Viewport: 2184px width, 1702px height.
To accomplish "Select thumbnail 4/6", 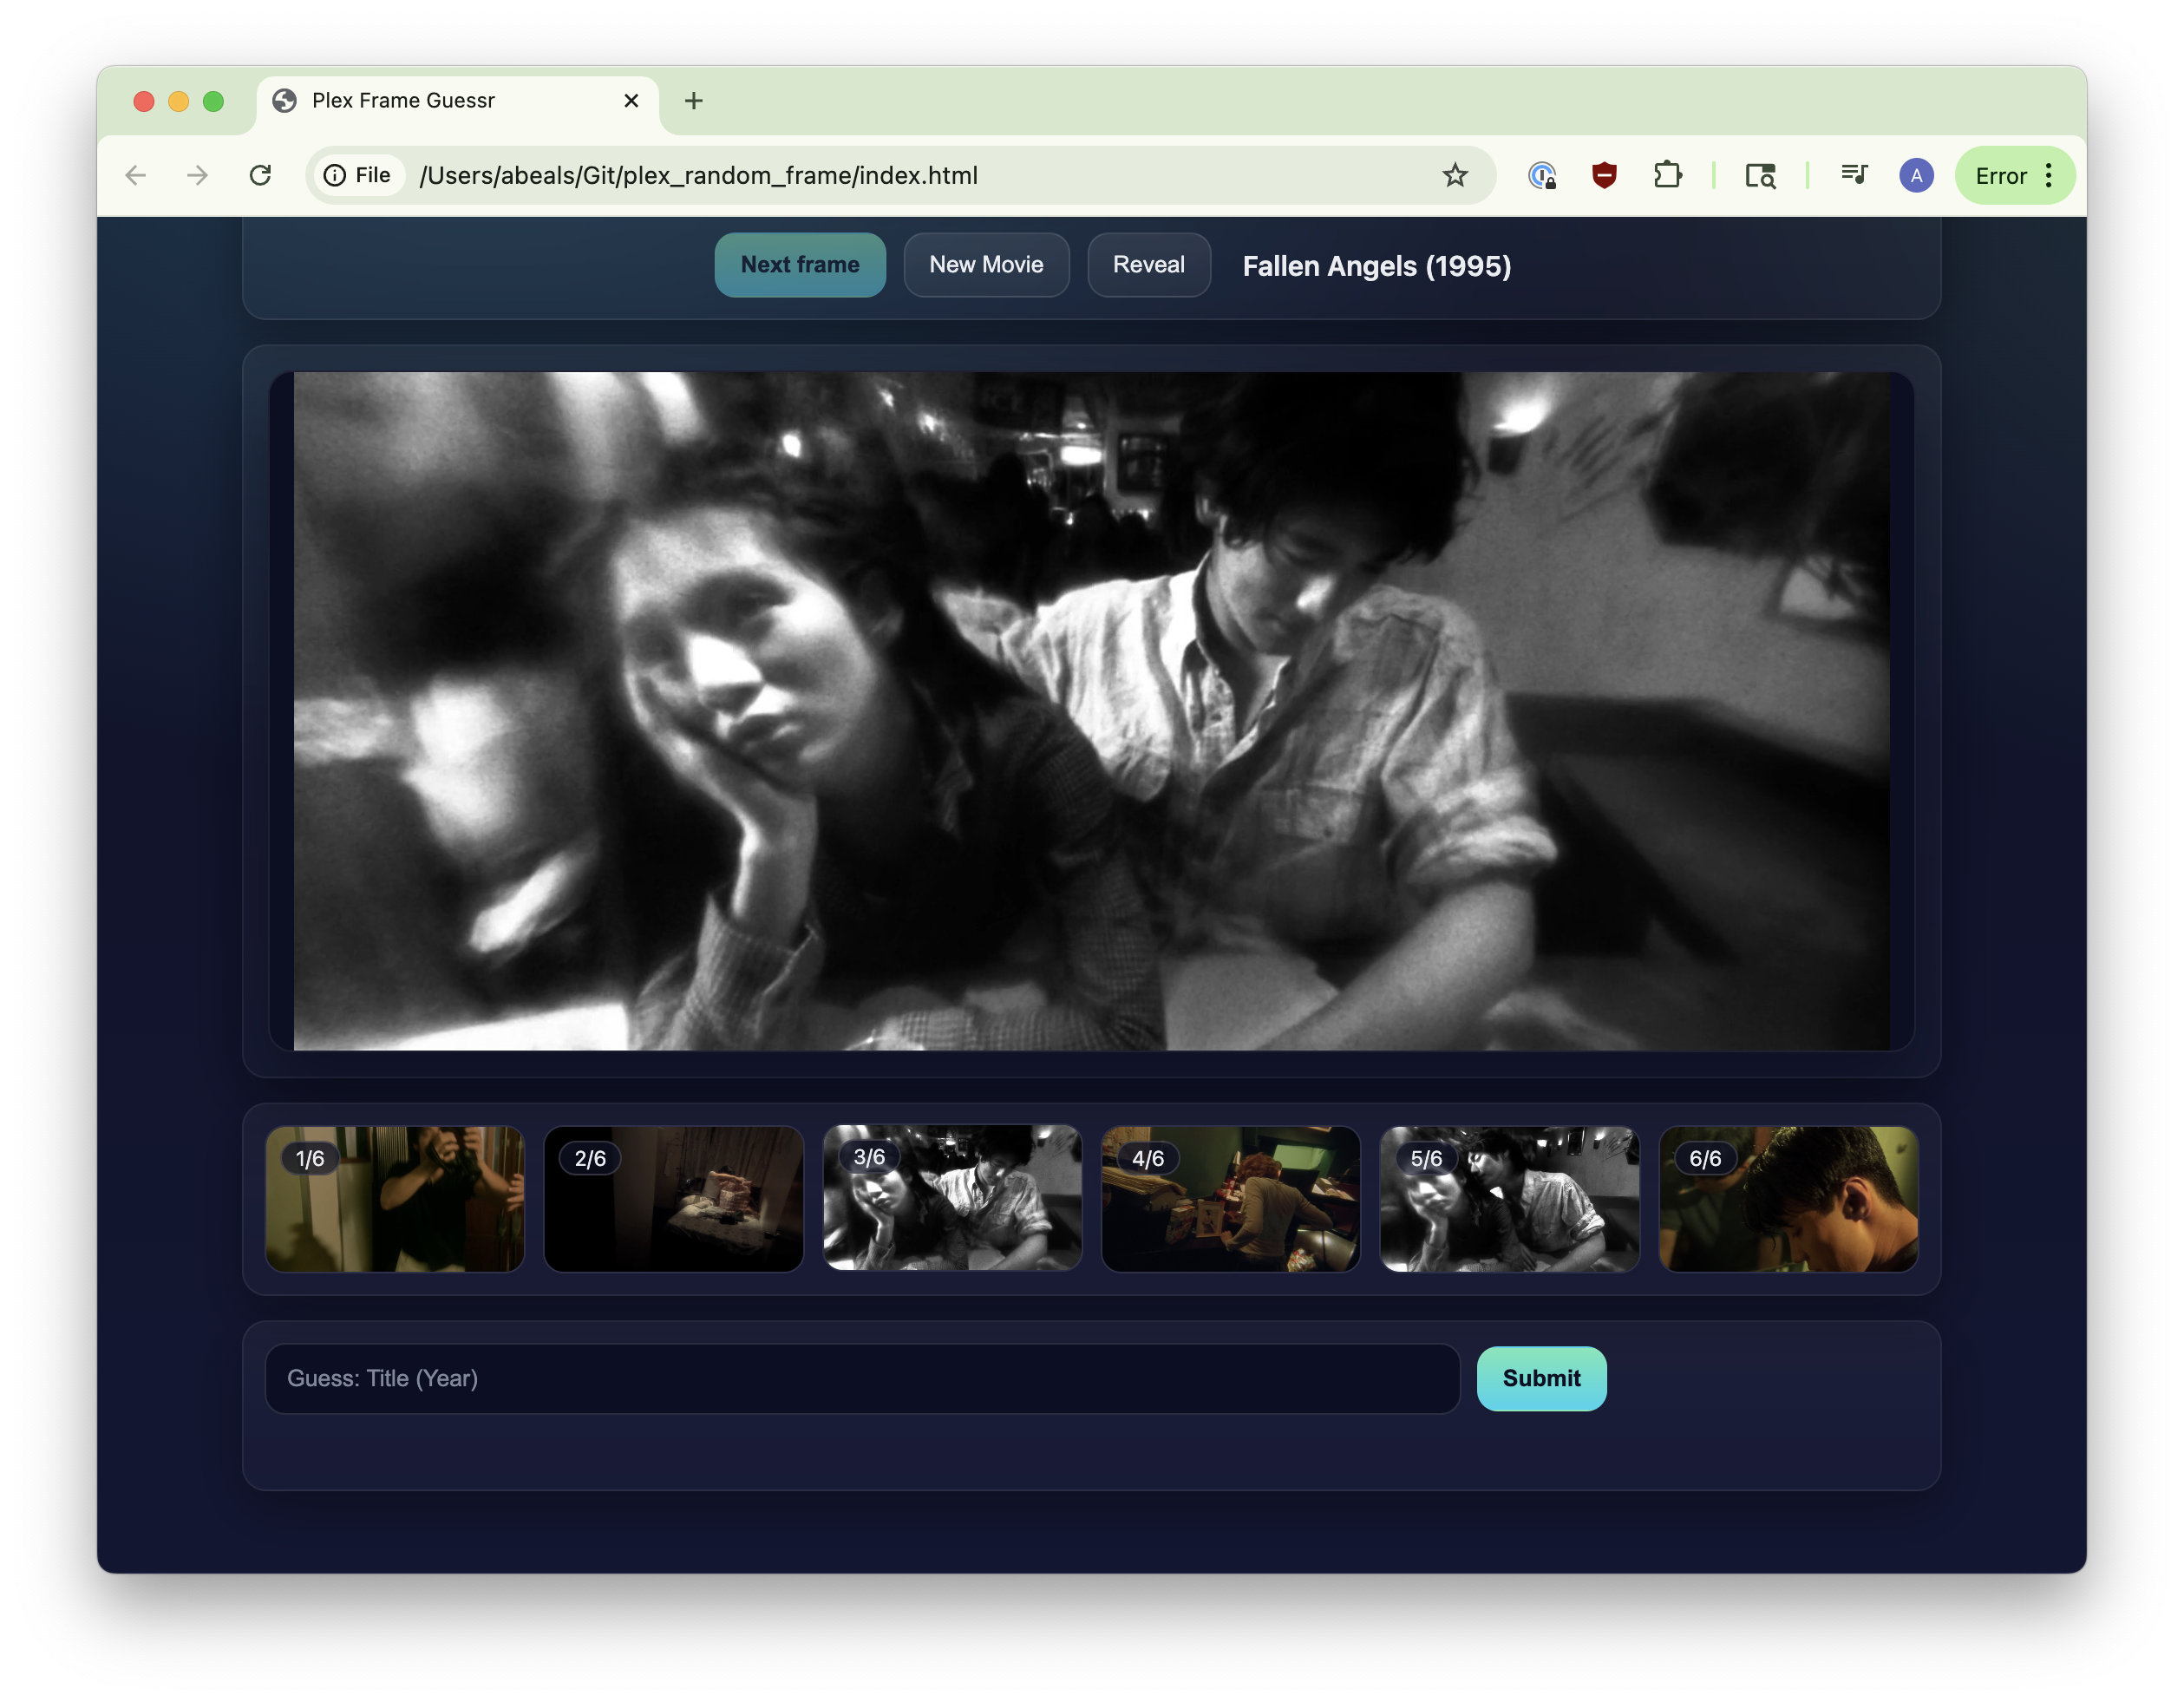I will pyautogui.click(x=1231, y=1198).
